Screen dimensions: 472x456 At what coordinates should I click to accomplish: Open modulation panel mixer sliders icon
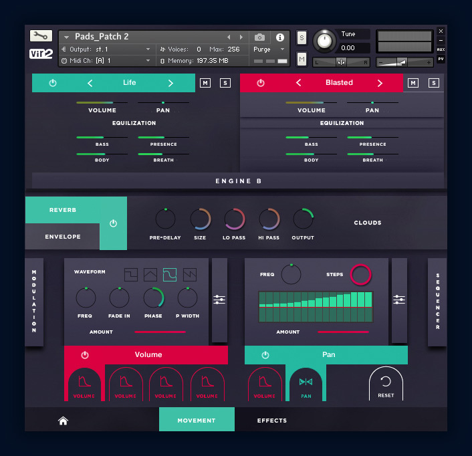[219, 300]
